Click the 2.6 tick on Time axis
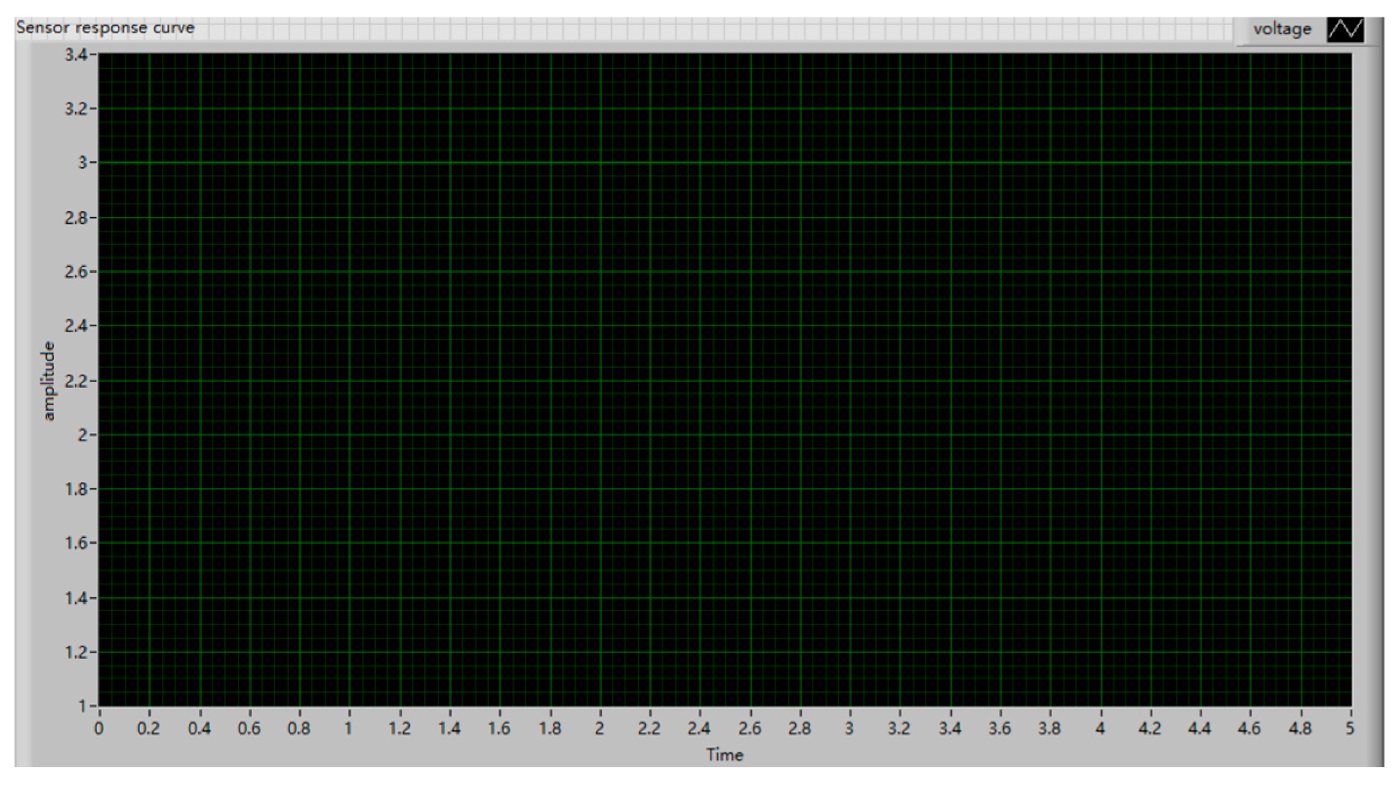The width and height of the screenshot is (1394, 786). pos(749,728)
